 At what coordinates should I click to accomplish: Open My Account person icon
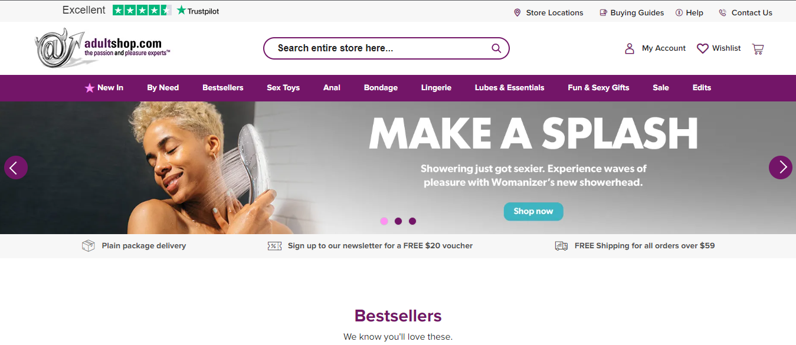(630, 48)
